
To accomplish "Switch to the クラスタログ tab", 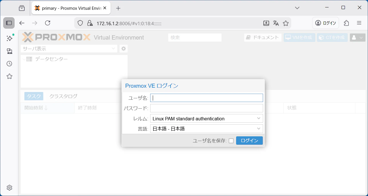I will click(63, 96).
